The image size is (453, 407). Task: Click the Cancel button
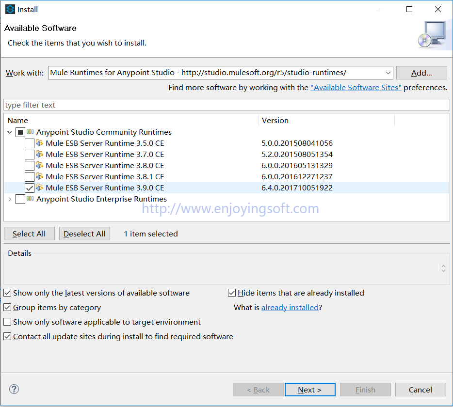point(421,390)
